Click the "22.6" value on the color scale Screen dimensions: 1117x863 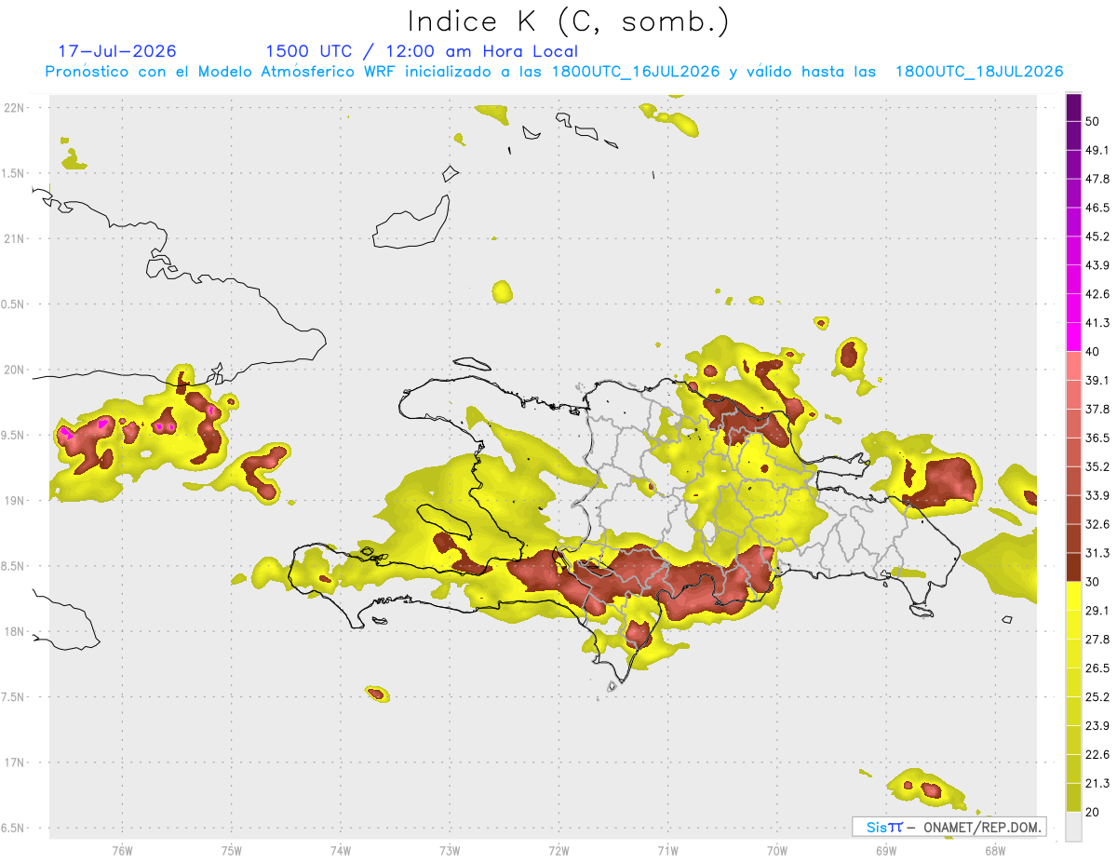click(x=1097, y=755)
